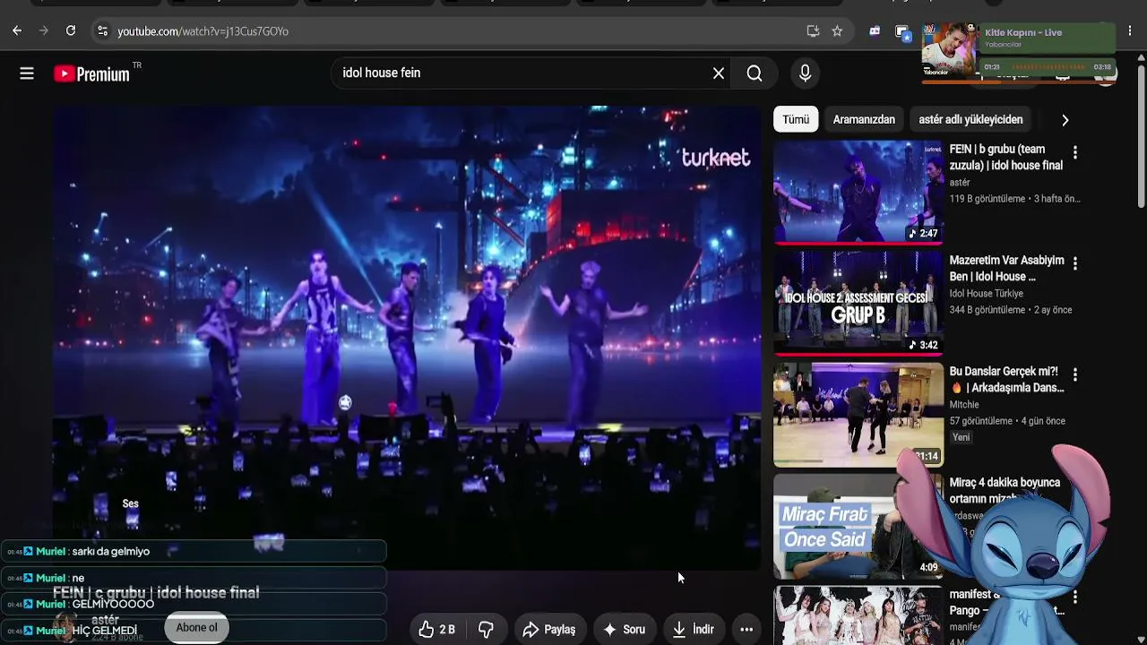Show more filter chips with right arrow

tap(1065, 120)
